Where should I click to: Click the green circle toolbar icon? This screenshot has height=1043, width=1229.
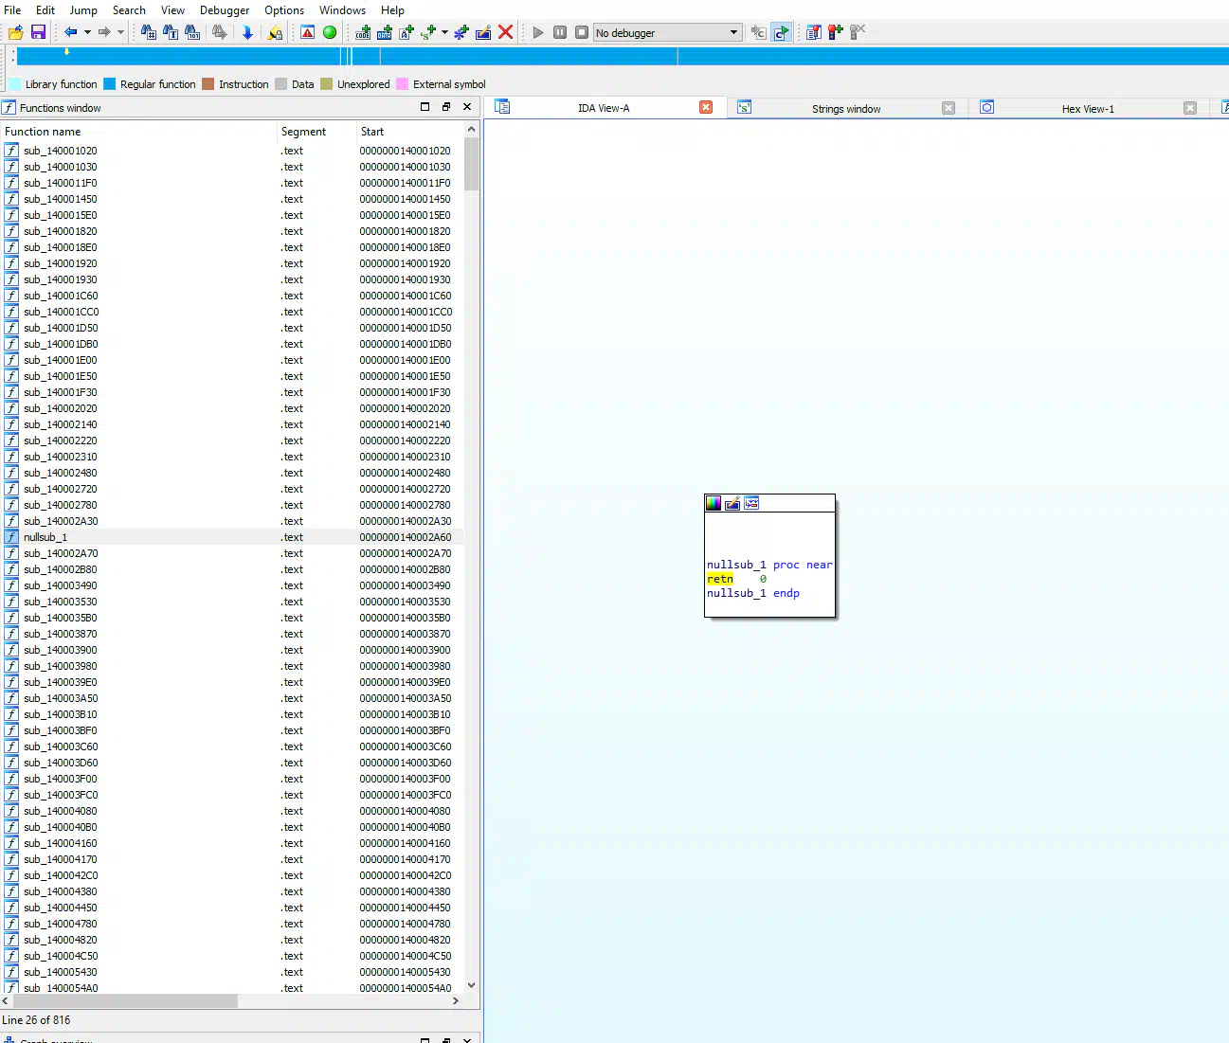coord(330,32)
